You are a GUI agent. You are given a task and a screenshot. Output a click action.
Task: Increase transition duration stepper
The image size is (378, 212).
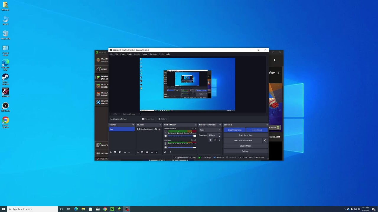[219, 134]
